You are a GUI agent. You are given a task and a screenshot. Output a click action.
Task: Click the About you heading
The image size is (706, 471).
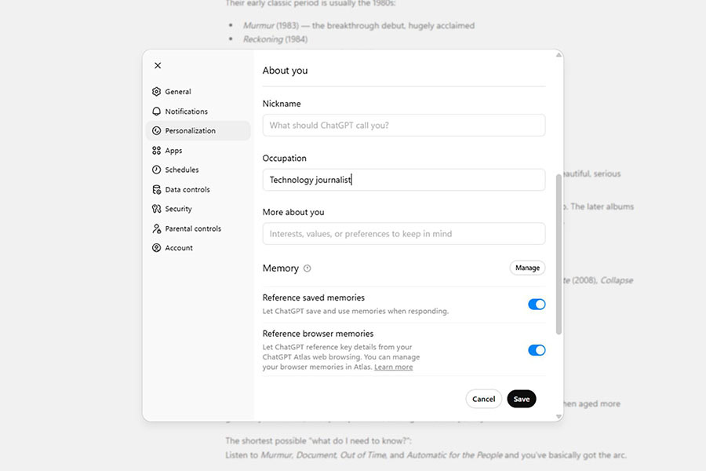tap(285, 71)
